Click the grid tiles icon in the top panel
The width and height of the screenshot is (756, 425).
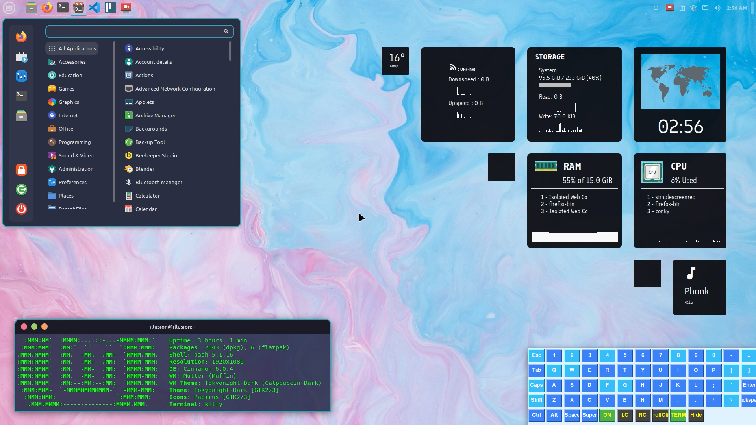point(110,7)
